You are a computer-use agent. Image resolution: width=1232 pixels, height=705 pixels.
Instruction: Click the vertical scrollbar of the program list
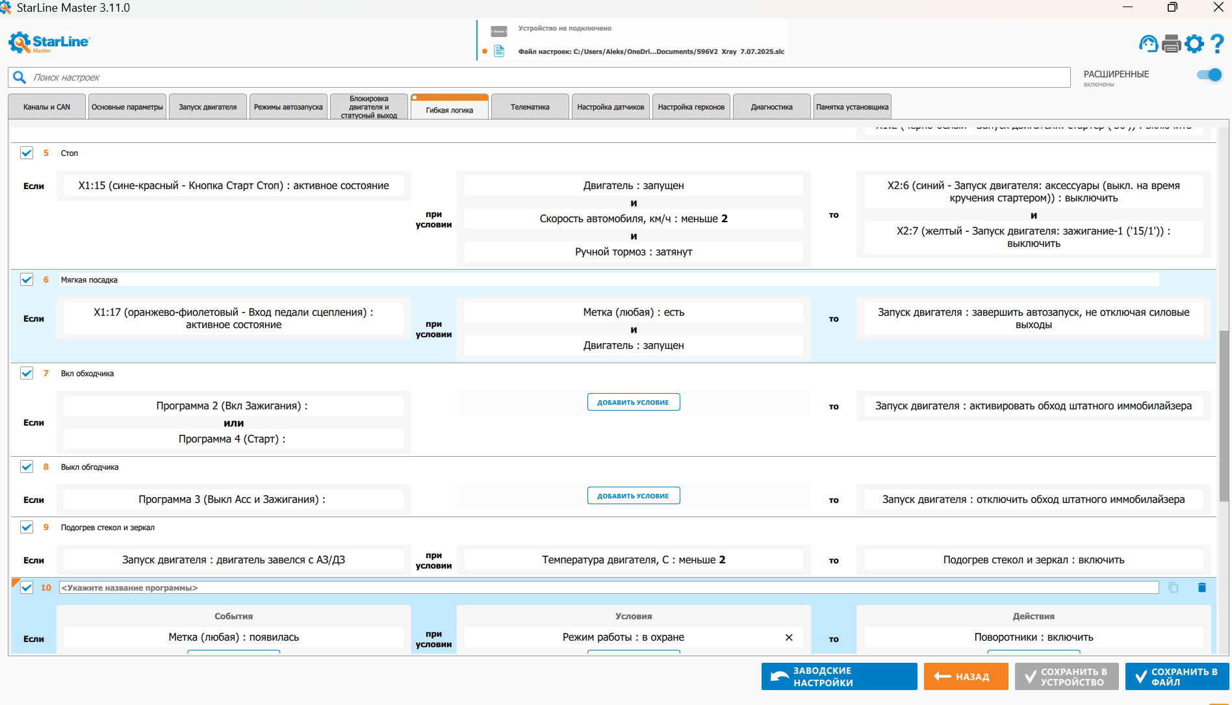tap(1224, 416)
